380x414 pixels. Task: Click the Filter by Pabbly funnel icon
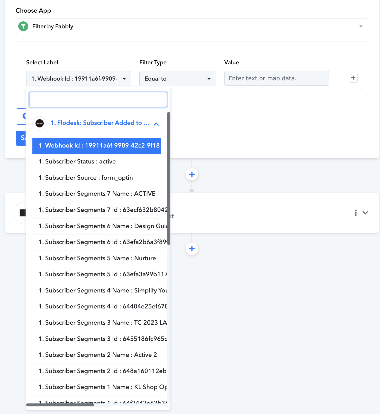pyautogui.click(x=23, y=26)
